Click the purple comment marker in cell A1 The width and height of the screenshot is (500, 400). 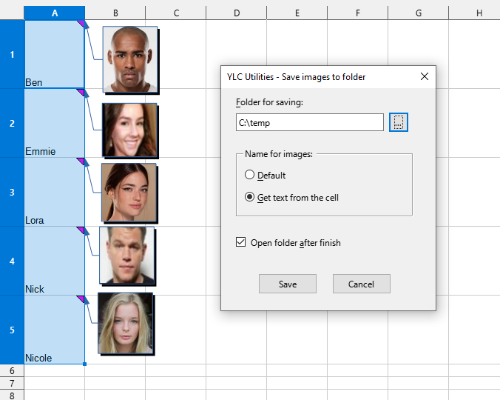[x=81, y=24]
